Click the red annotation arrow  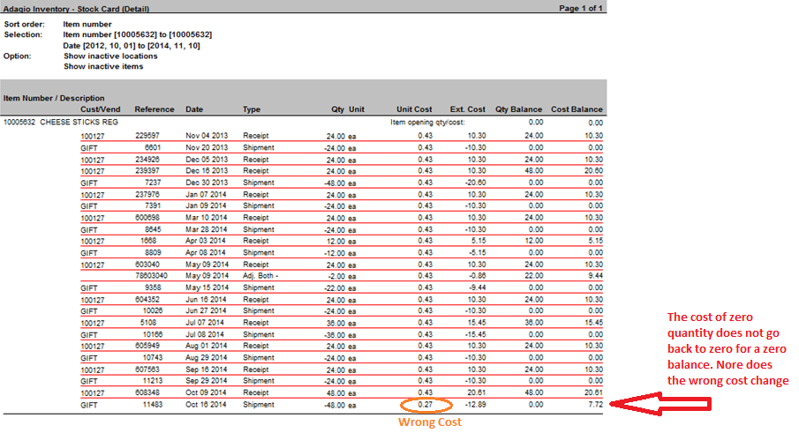click(662, 404)
